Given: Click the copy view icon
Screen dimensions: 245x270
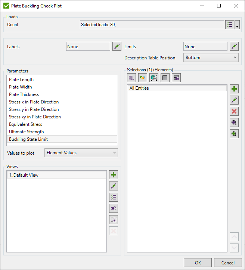Looking at the screenshot, I should 114,220.
